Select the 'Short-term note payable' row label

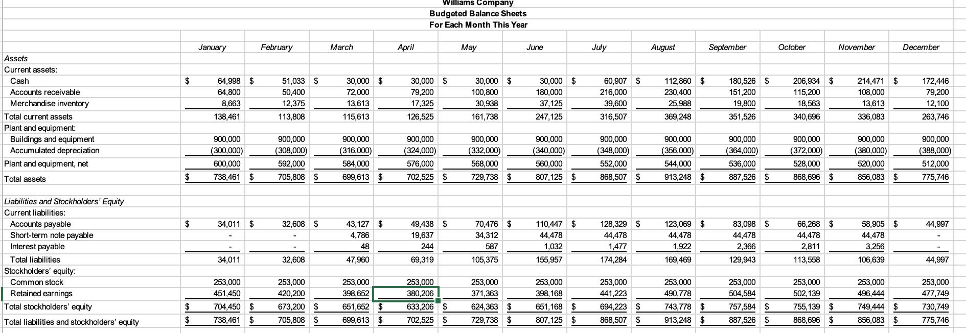(52, 235)
